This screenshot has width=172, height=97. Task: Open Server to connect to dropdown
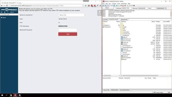72,15
